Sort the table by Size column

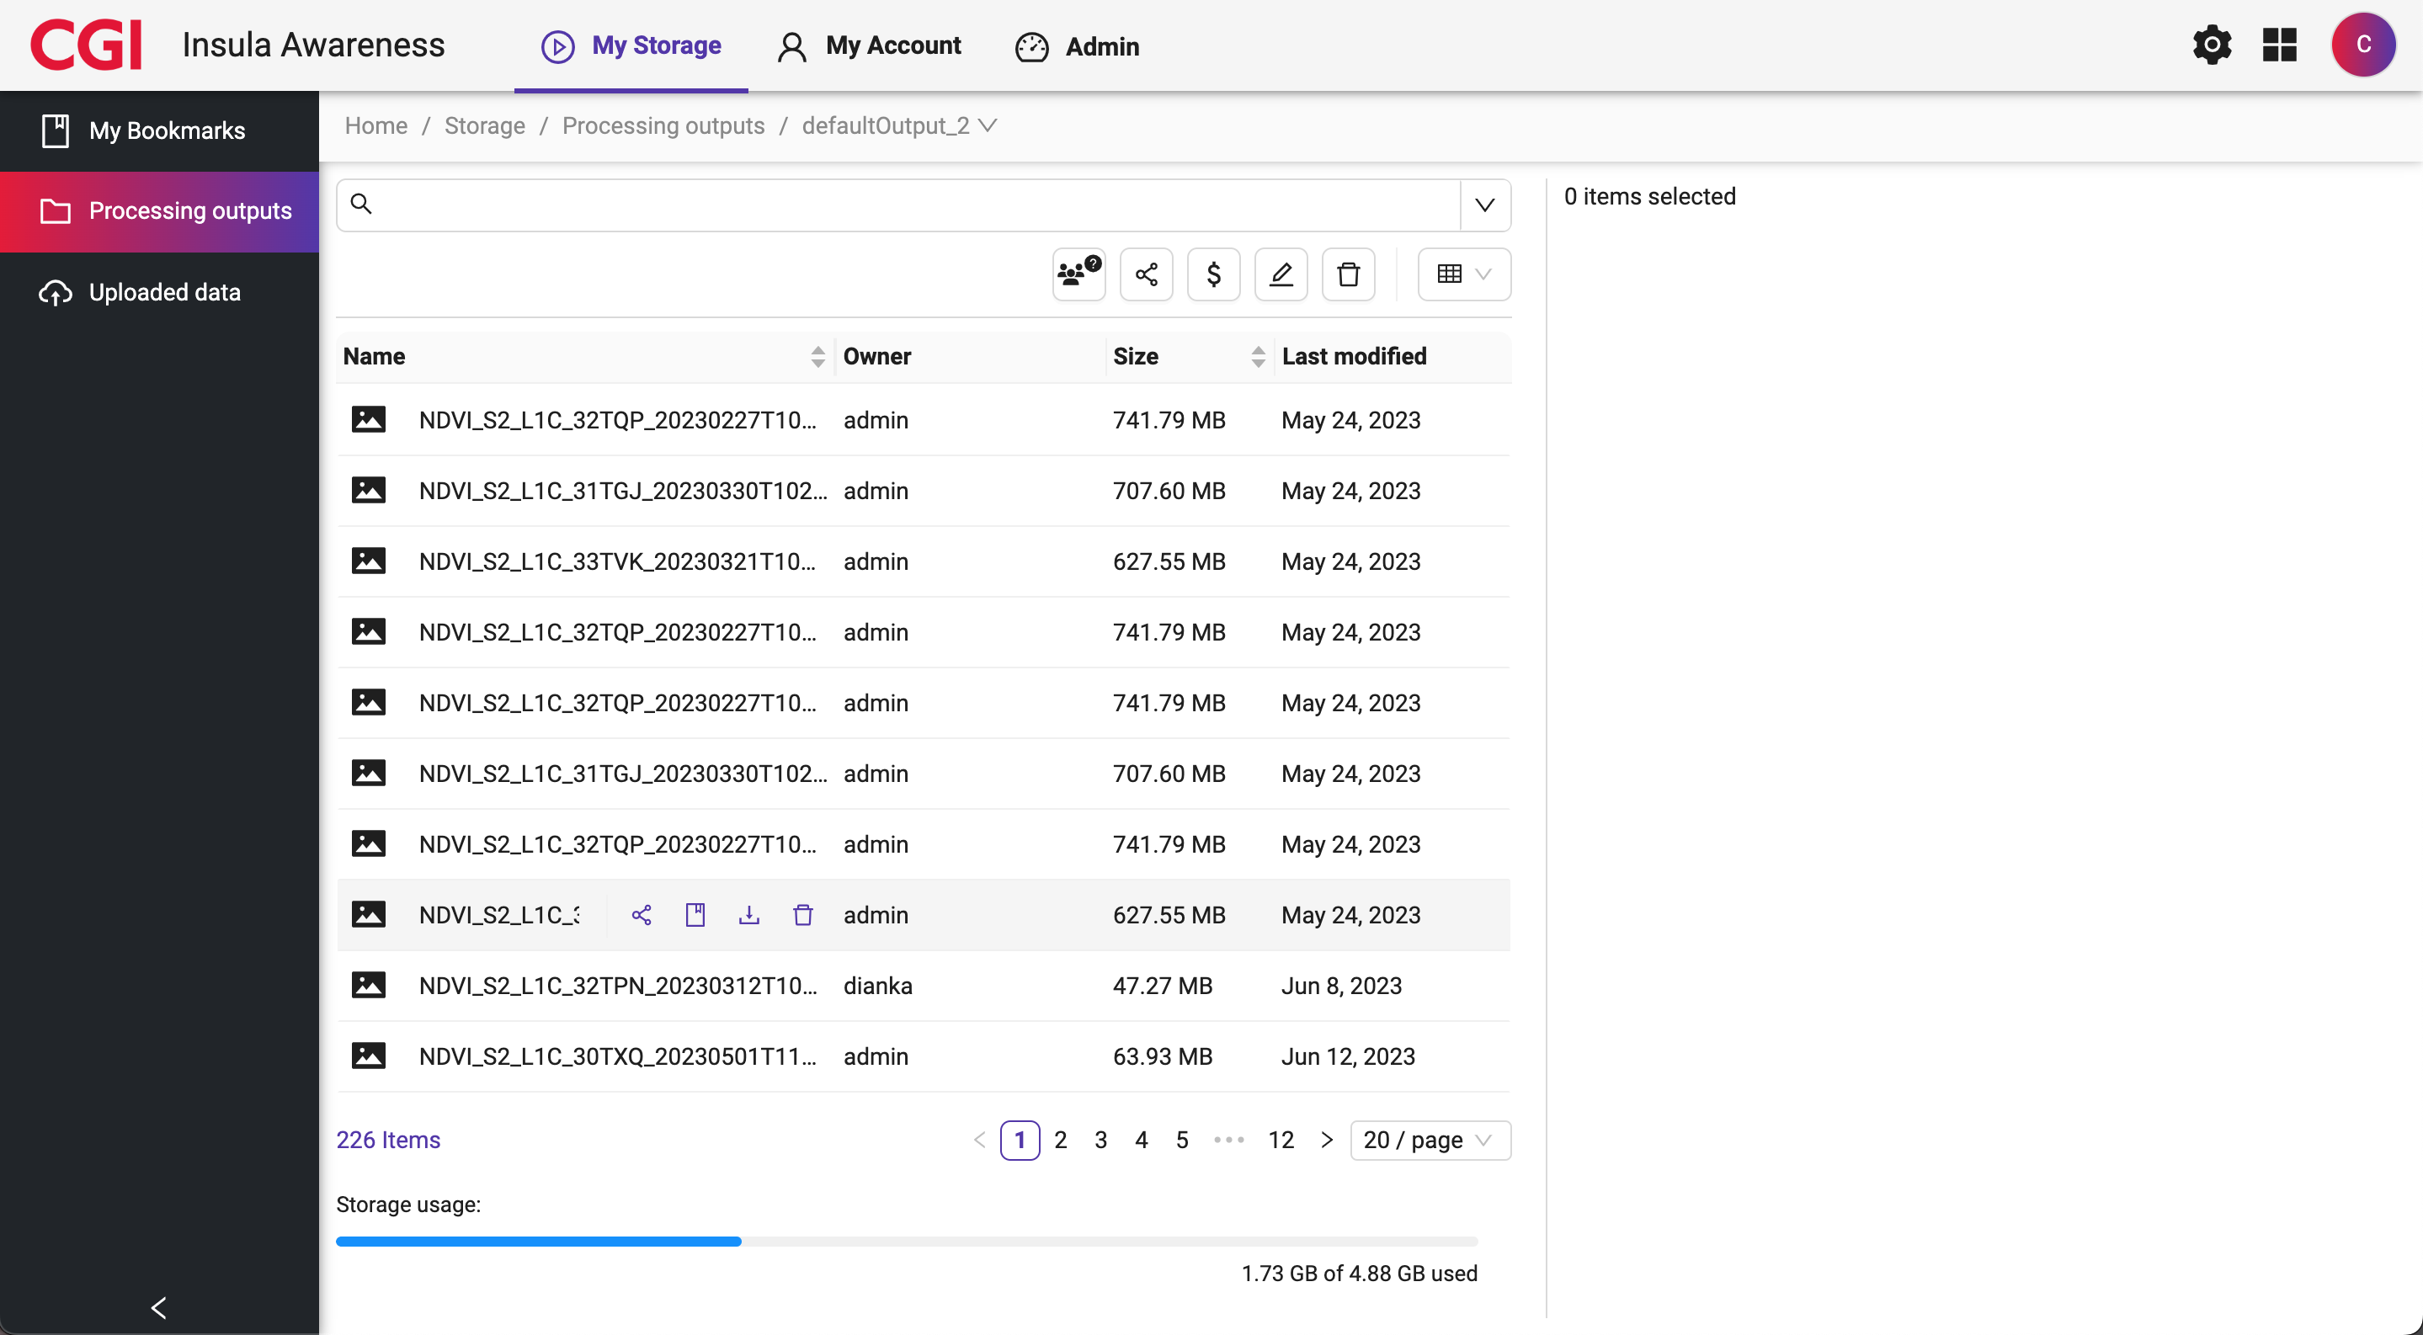(x=1258, y=356)
